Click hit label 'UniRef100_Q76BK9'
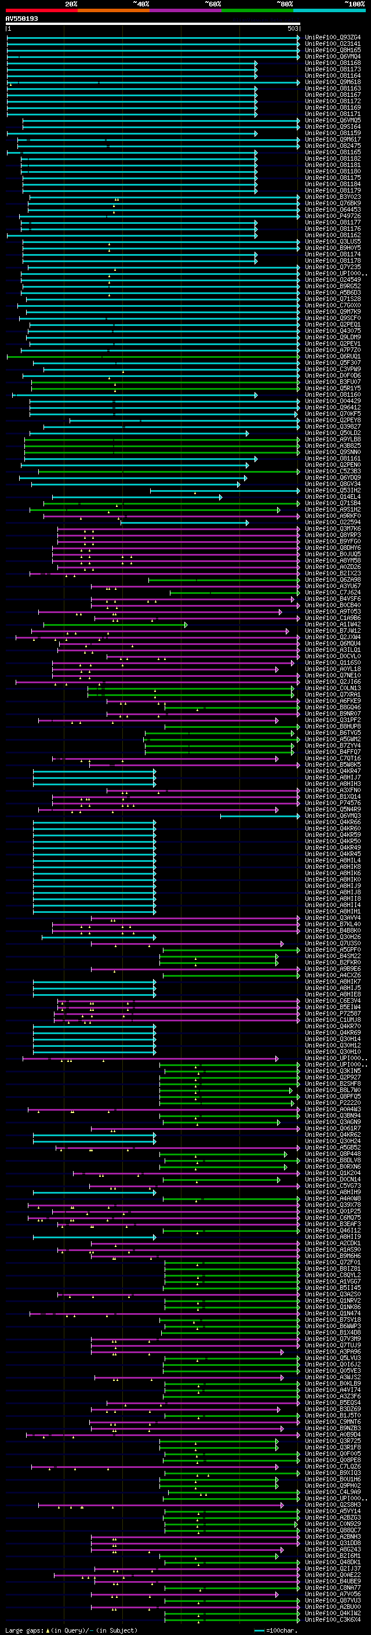The height and width of the screenshot is (1635, 371). 333,203
